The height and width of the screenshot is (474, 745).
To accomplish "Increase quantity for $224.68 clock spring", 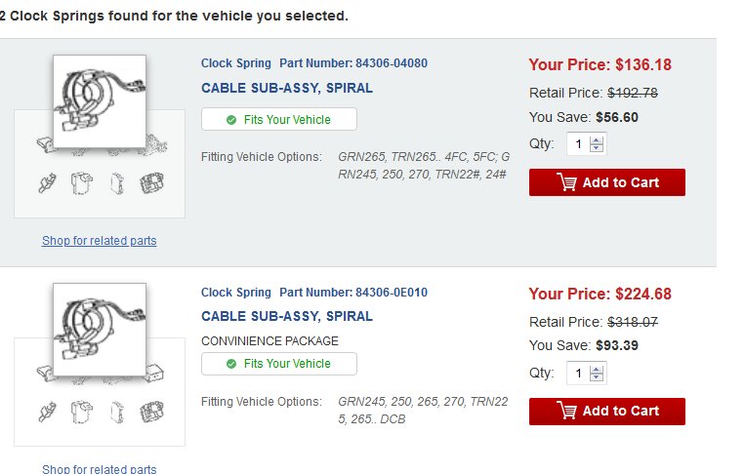I will (x=597, y=370).
